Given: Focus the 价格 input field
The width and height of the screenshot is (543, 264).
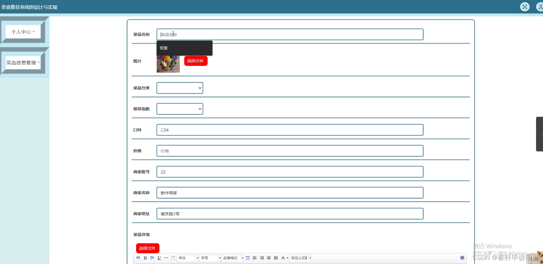Looking at the screenshot, I should point(290,151).
